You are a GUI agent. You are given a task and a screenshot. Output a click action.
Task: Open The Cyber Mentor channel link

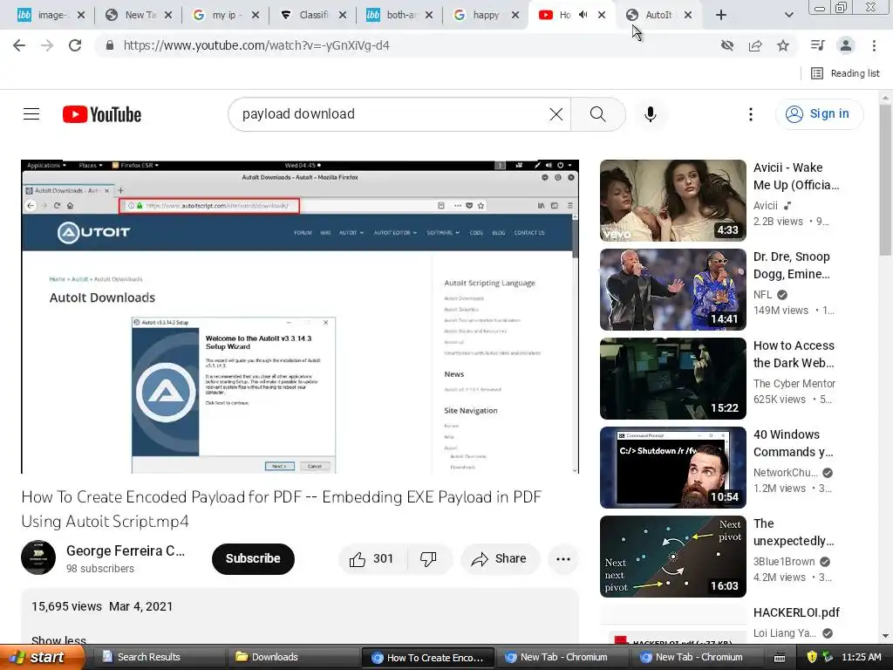(794, 384)
